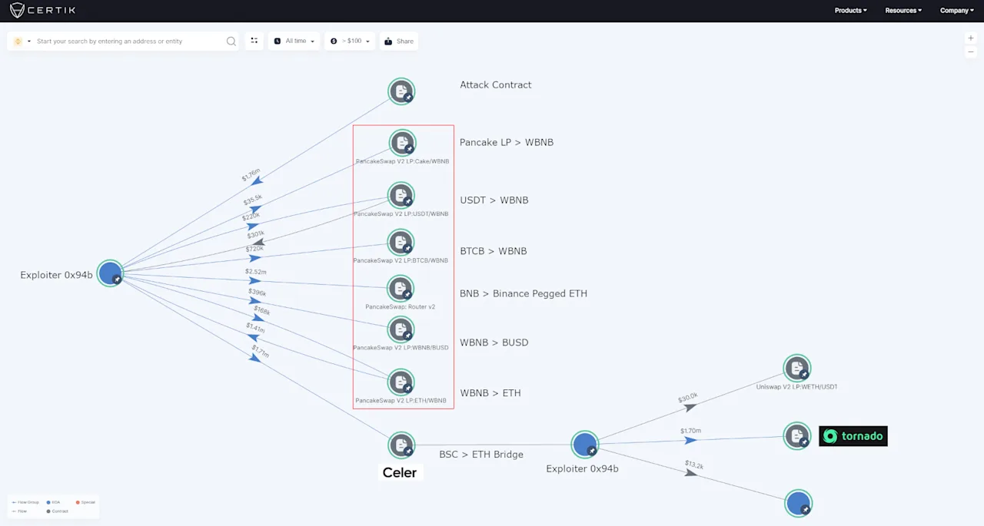Click the $168k flow label
Screen dimensions: 984x526
261,311
